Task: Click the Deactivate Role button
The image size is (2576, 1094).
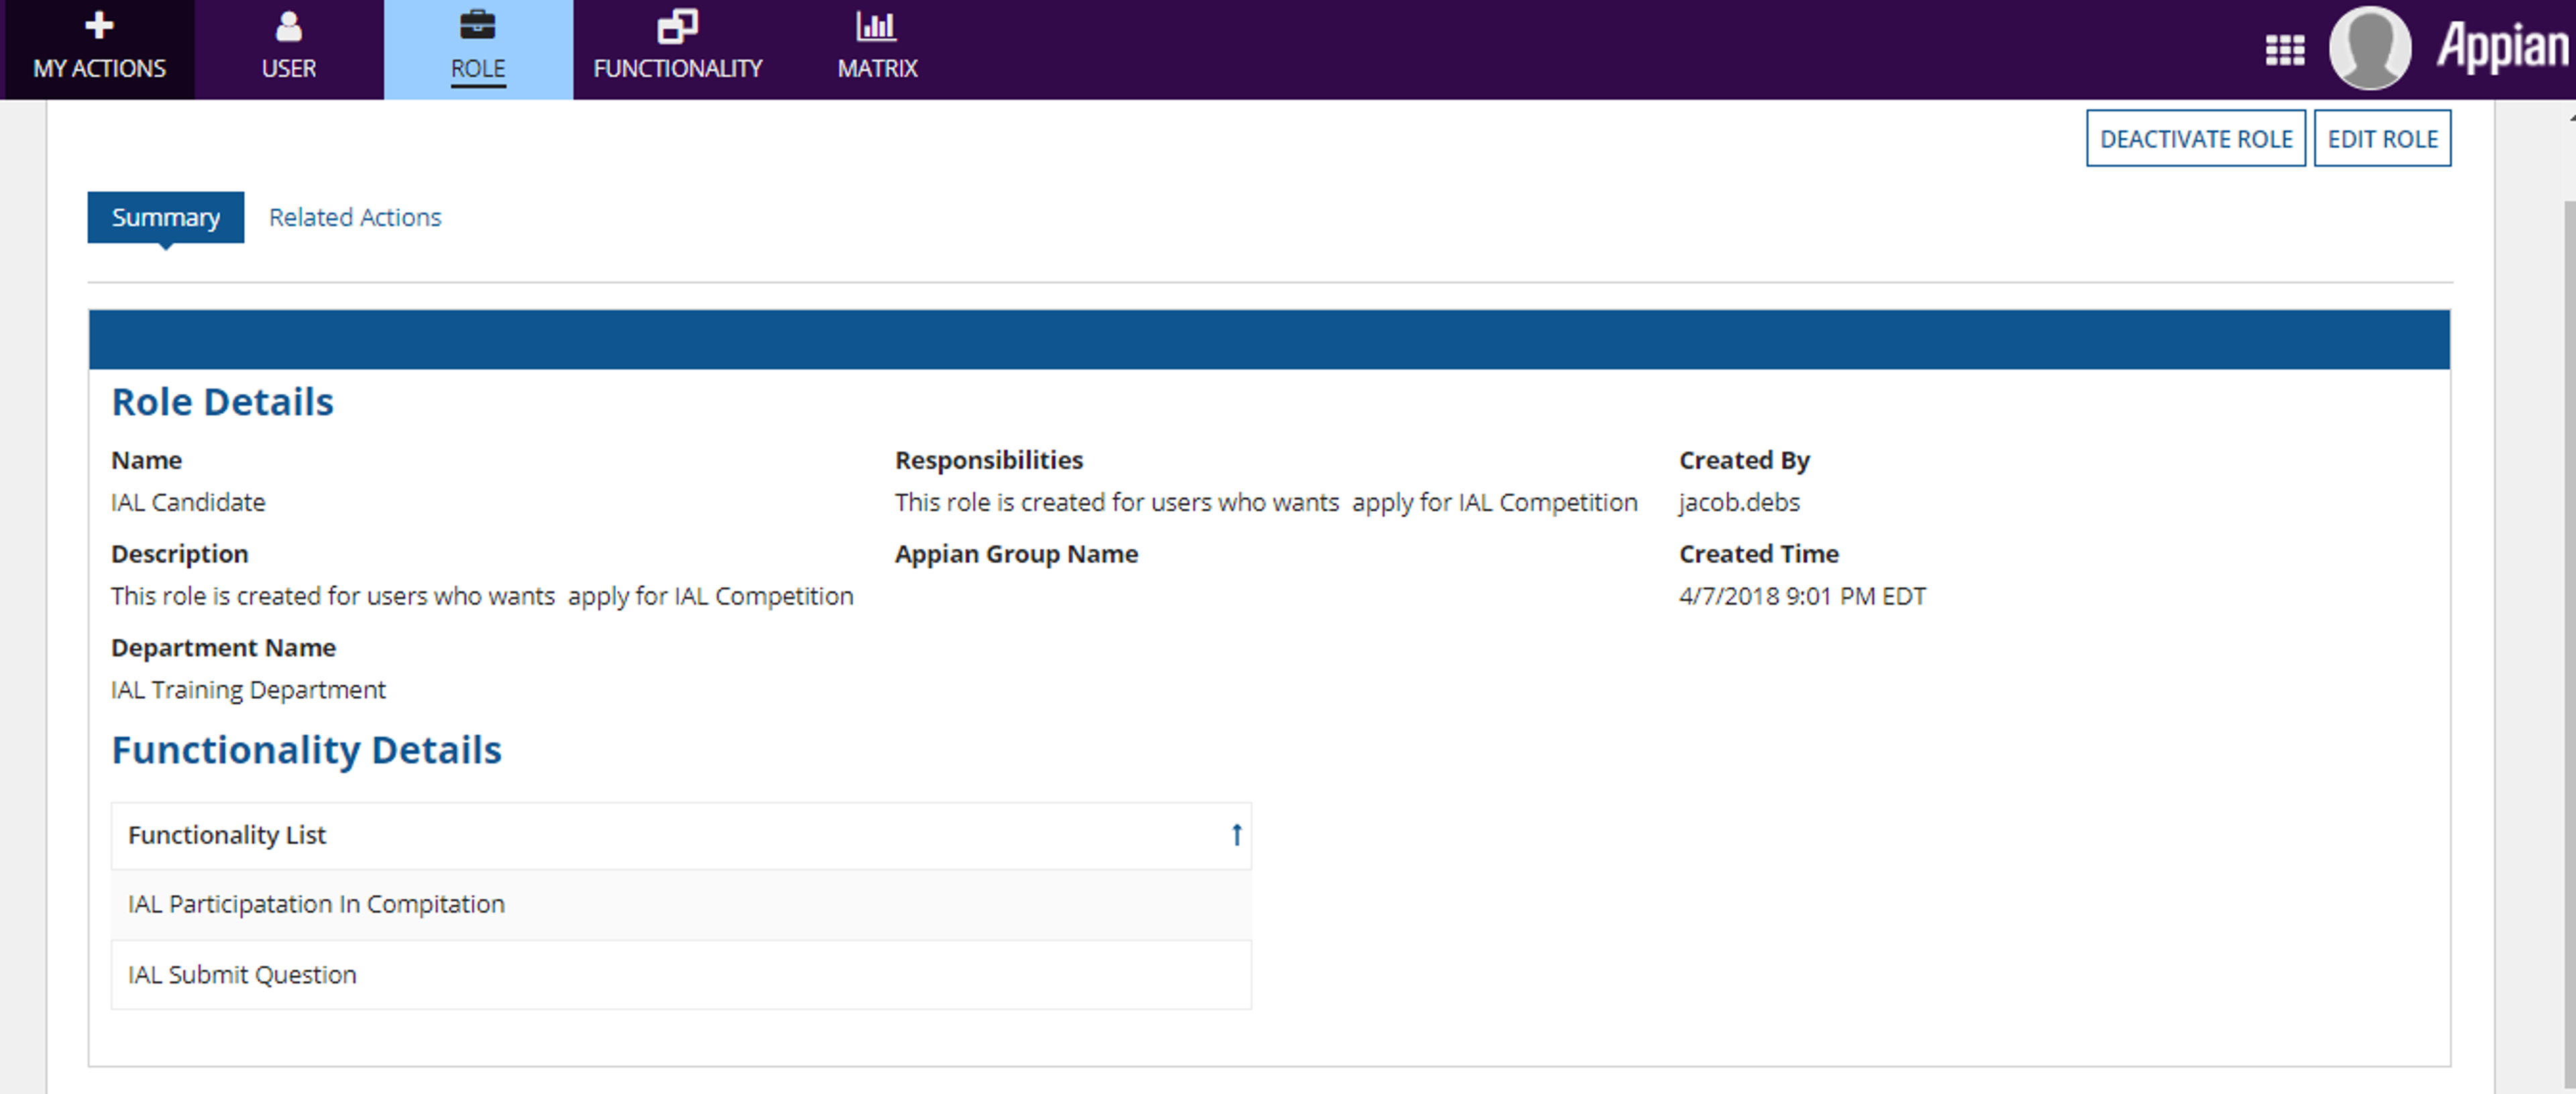Action: click(x=2195, y=139)
